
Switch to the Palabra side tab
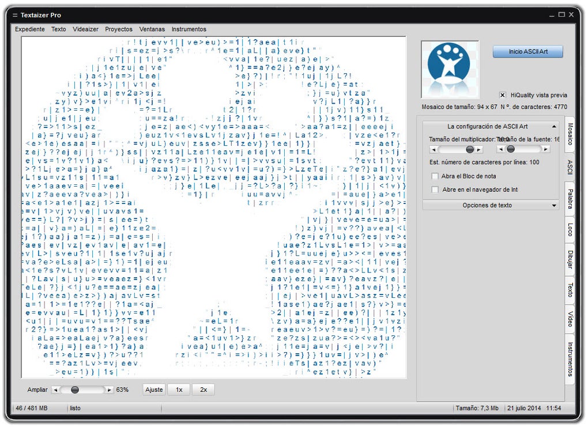(569, 198)
